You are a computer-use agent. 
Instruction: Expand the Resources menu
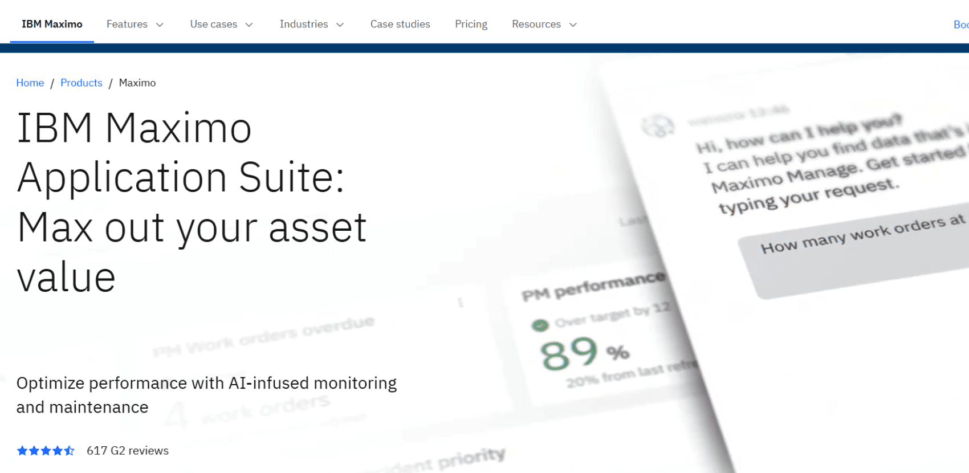pos(544,24)
